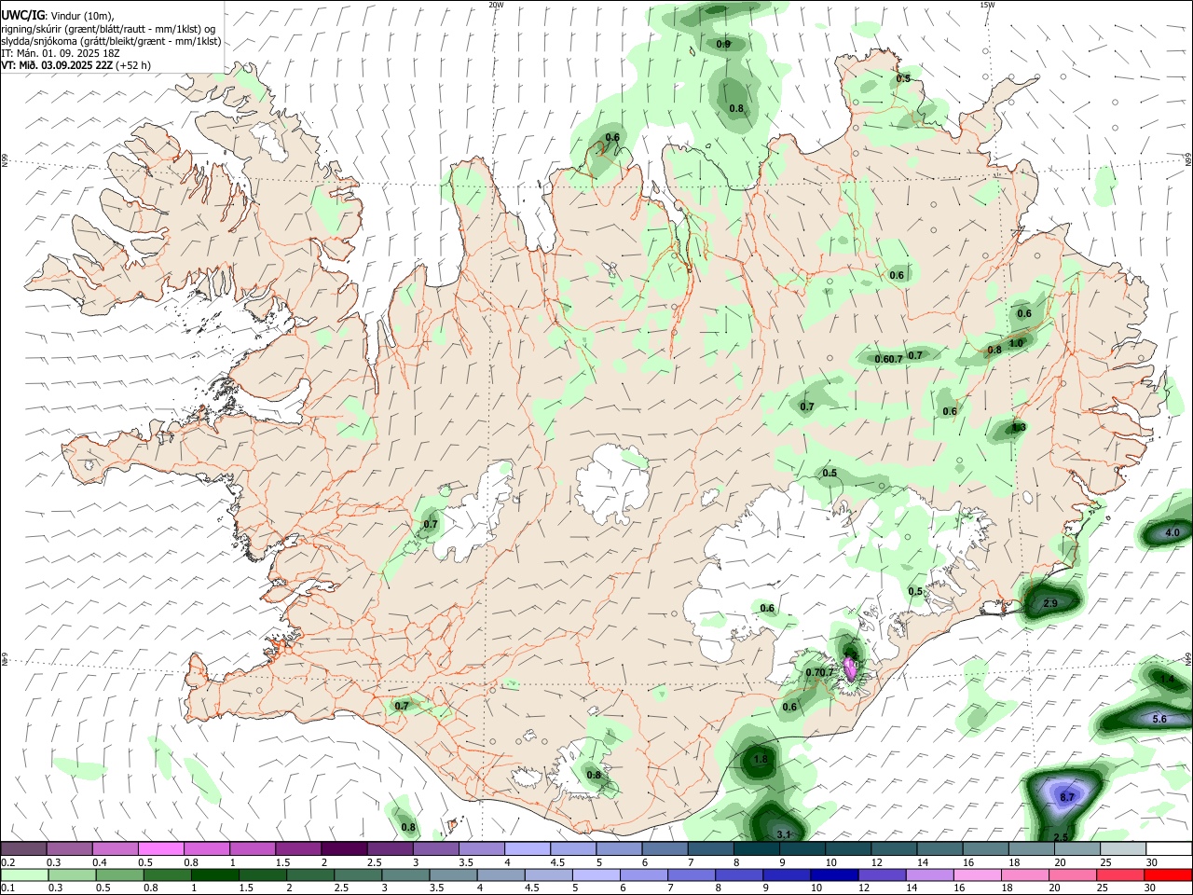Click the 2.9 precipitation value on the southeast coast
The height and width of the screenshot is (895, 1193).
tap(1050, 604)
